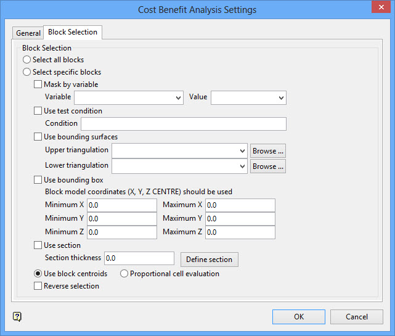Toggle the Reverse selection checkbox
395x336 pixels.
tap(38, 286)
